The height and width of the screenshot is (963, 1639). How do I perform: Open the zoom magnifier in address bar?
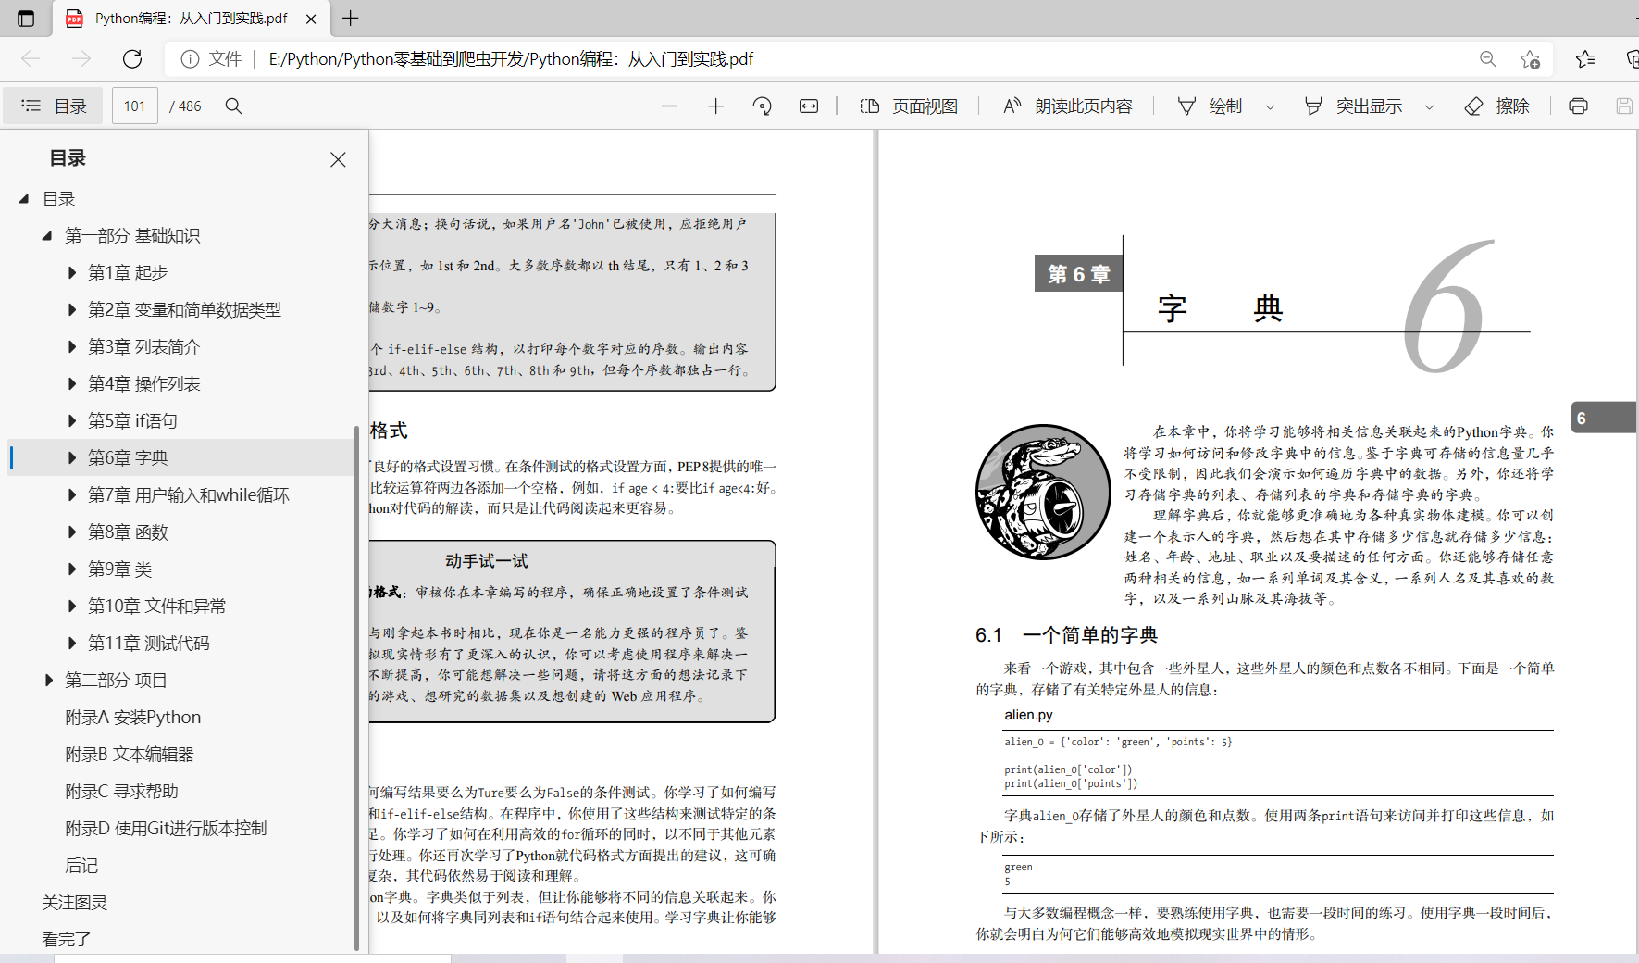[x=1488, y=59]
